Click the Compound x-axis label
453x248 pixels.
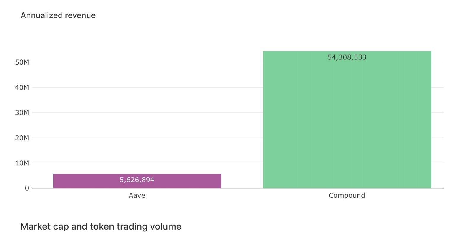(x=347, y=195)
